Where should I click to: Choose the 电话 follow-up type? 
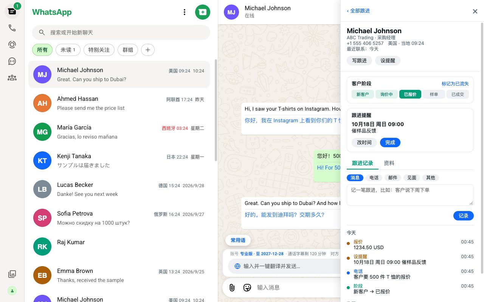374,177
